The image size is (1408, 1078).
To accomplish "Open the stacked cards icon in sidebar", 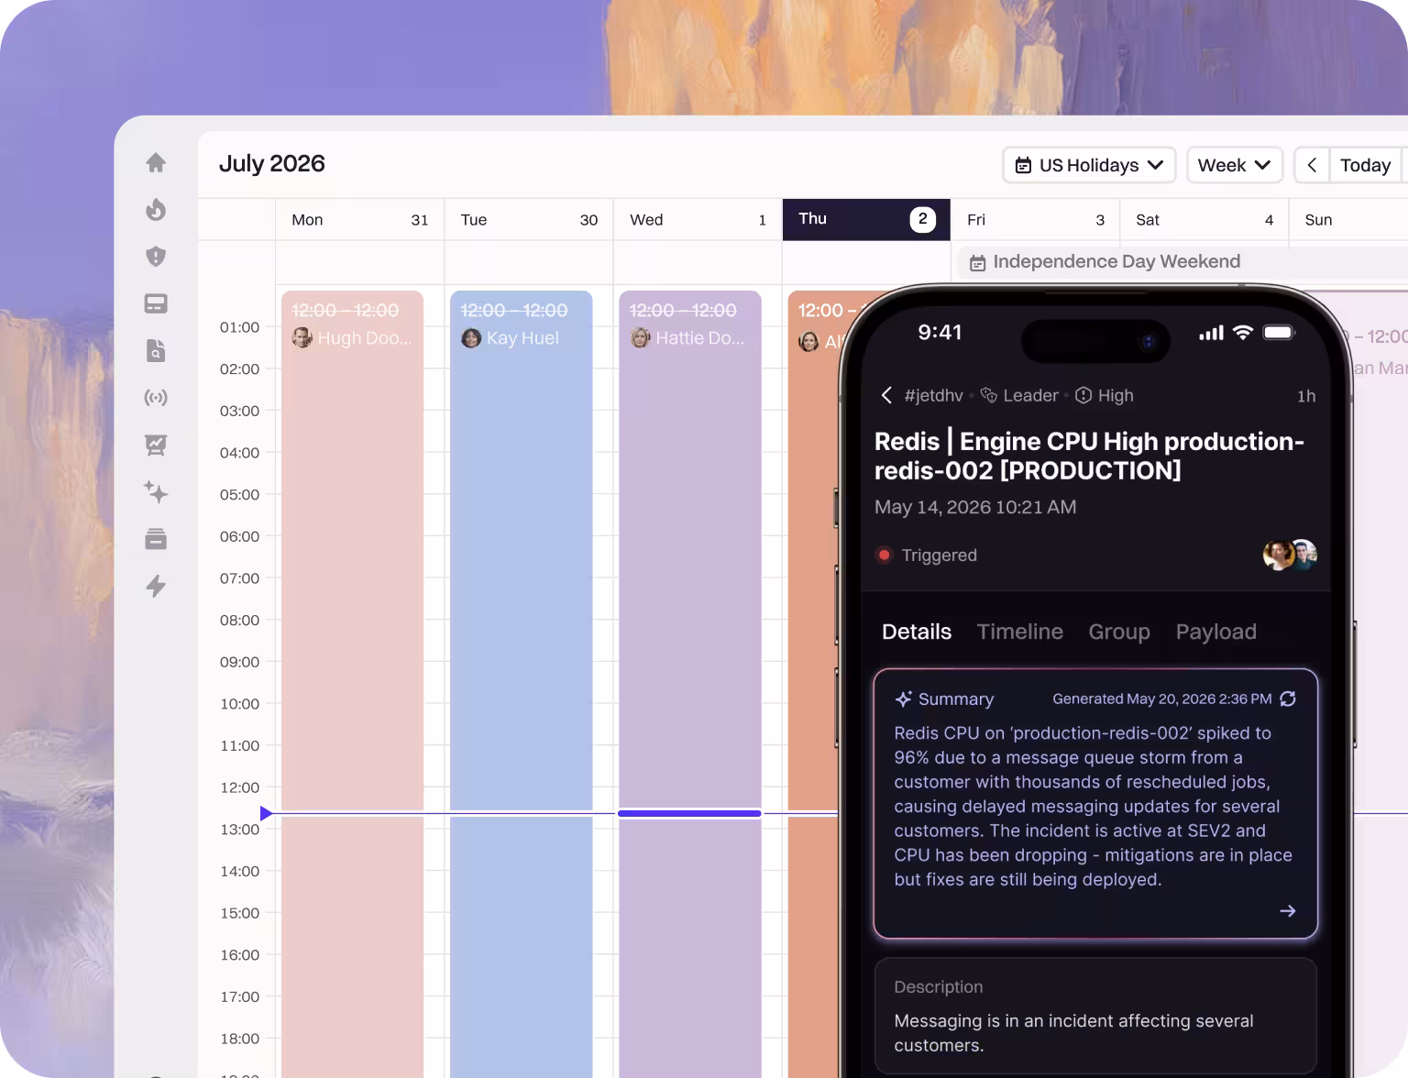I will tap(156, 539).
